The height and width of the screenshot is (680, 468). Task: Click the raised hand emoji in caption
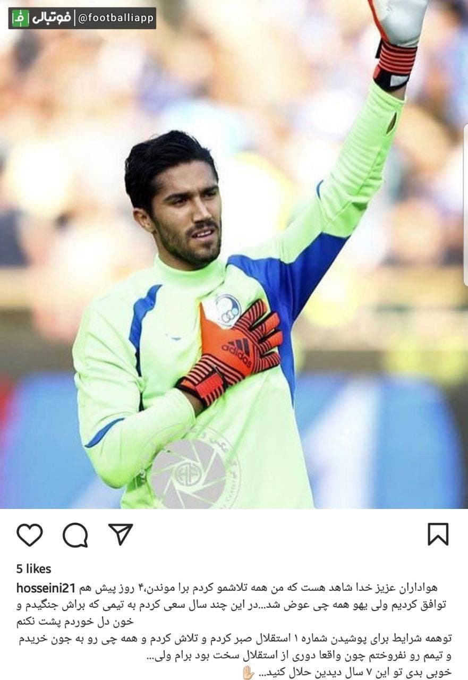(248, 673)
